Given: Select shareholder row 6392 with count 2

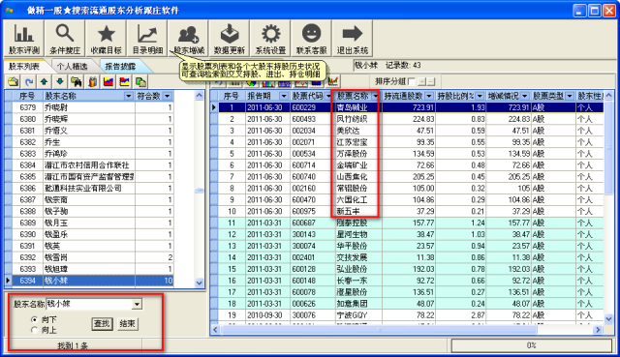Looking at the screenshot, I should (89, 257).
